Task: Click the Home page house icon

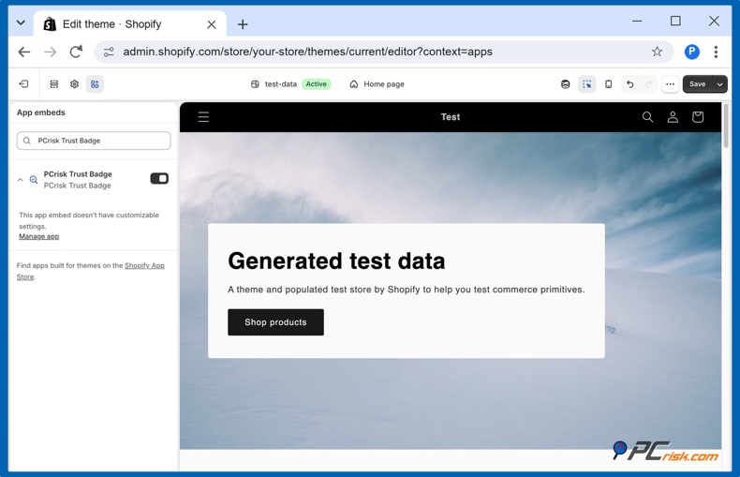Action: (353, 84)
